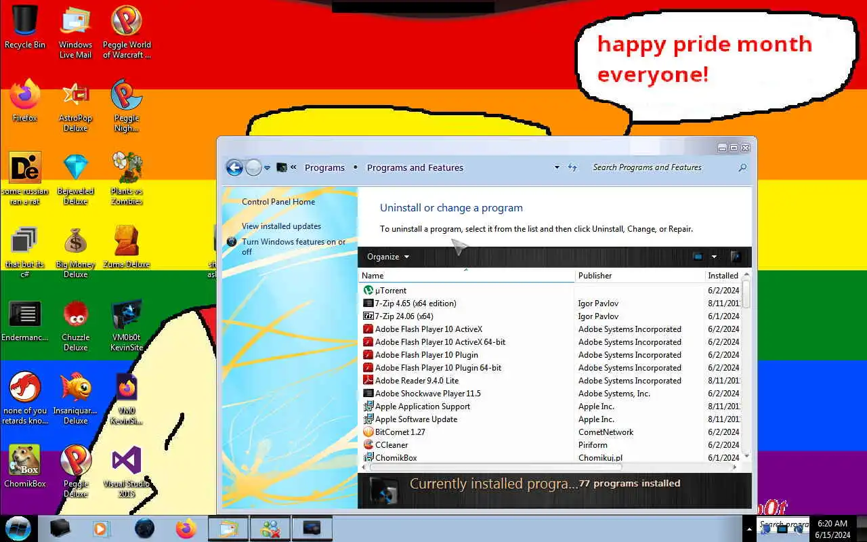Screen dimensions: 867x542
Task: Select Adobe Shockwave Player 11.5 row
Action: point(551,394)
